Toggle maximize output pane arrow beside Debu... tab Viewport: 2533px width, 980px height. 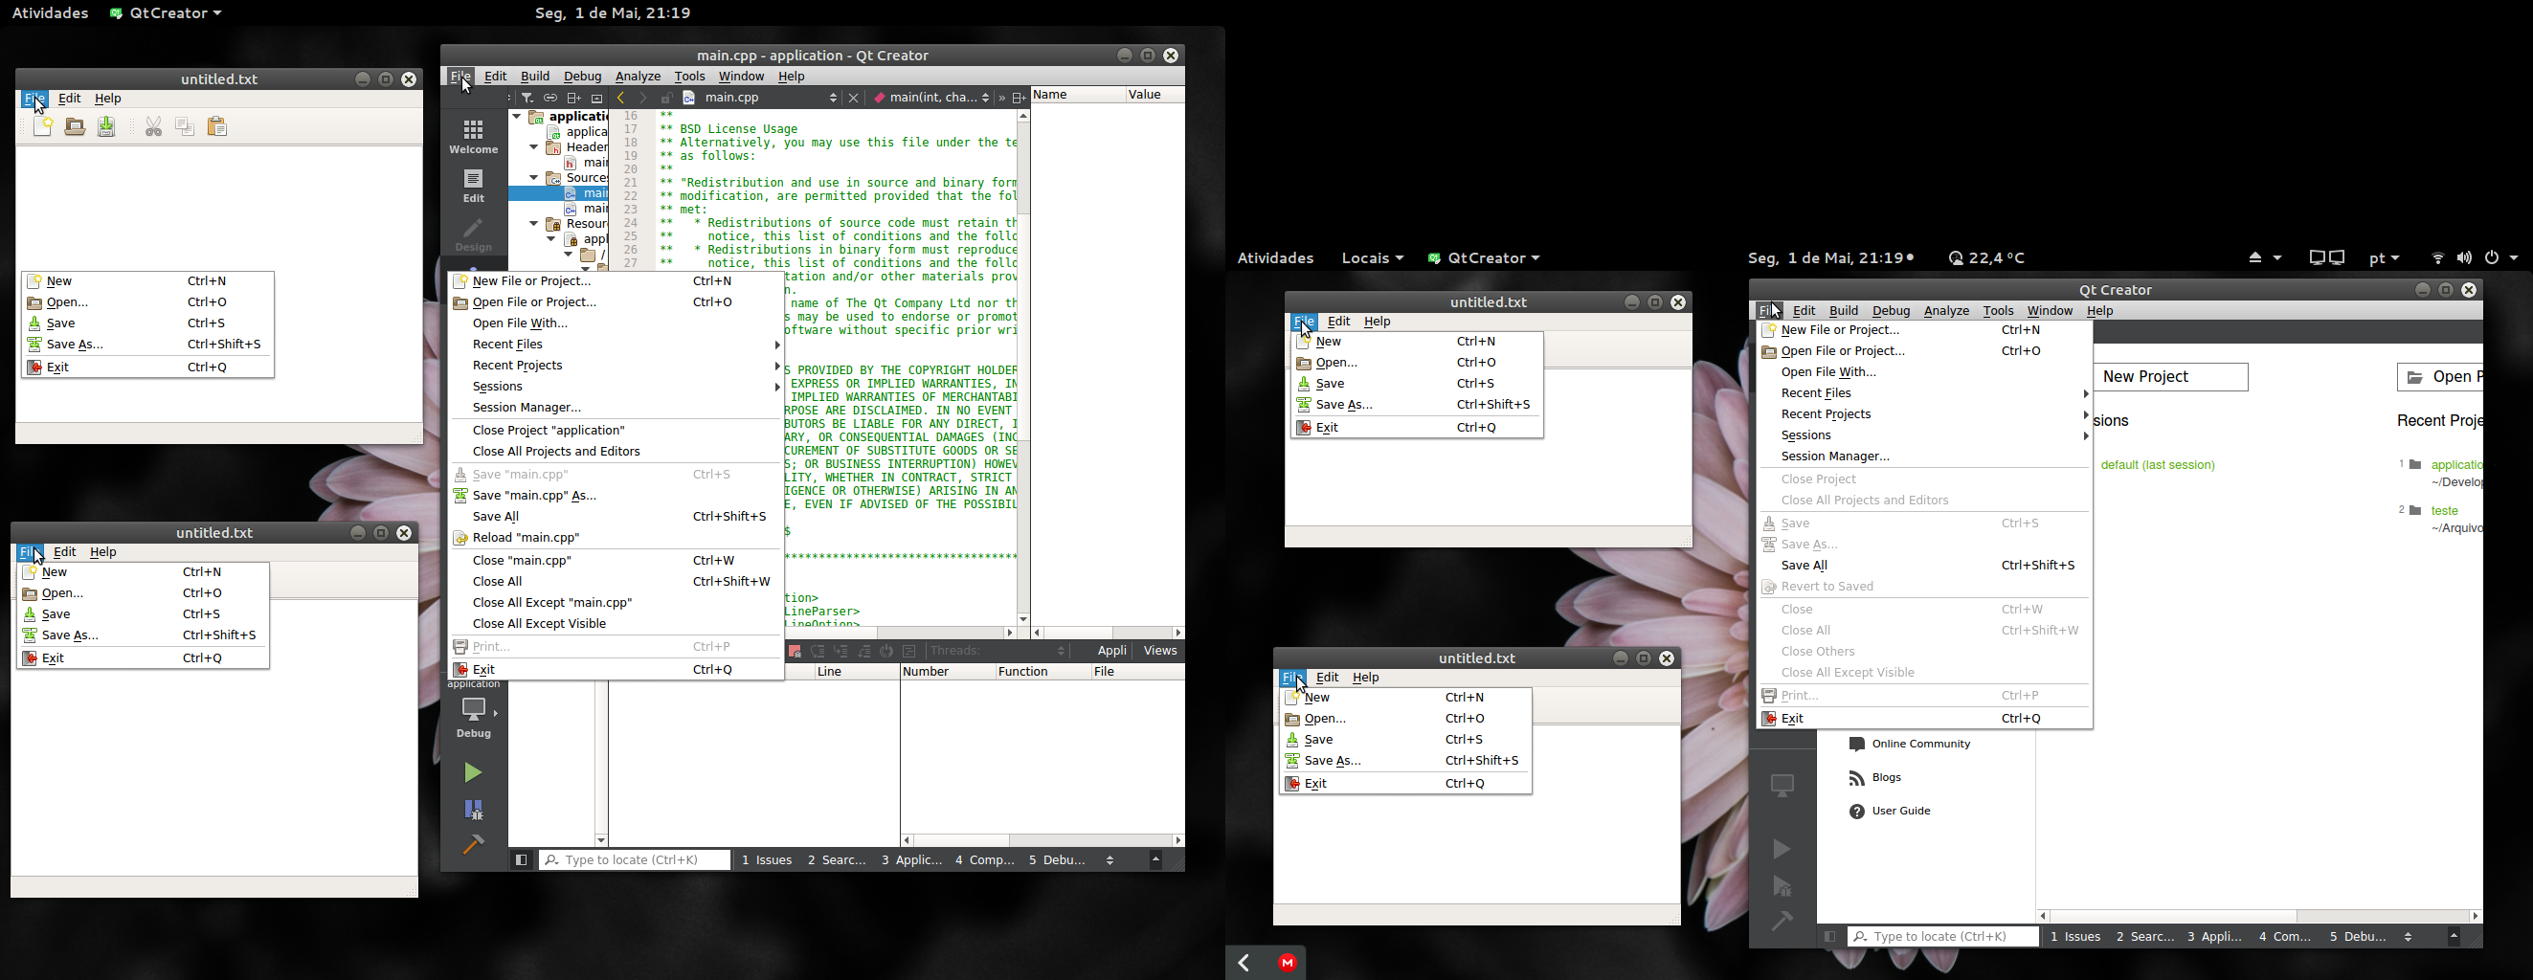(x=1156, y=861)
